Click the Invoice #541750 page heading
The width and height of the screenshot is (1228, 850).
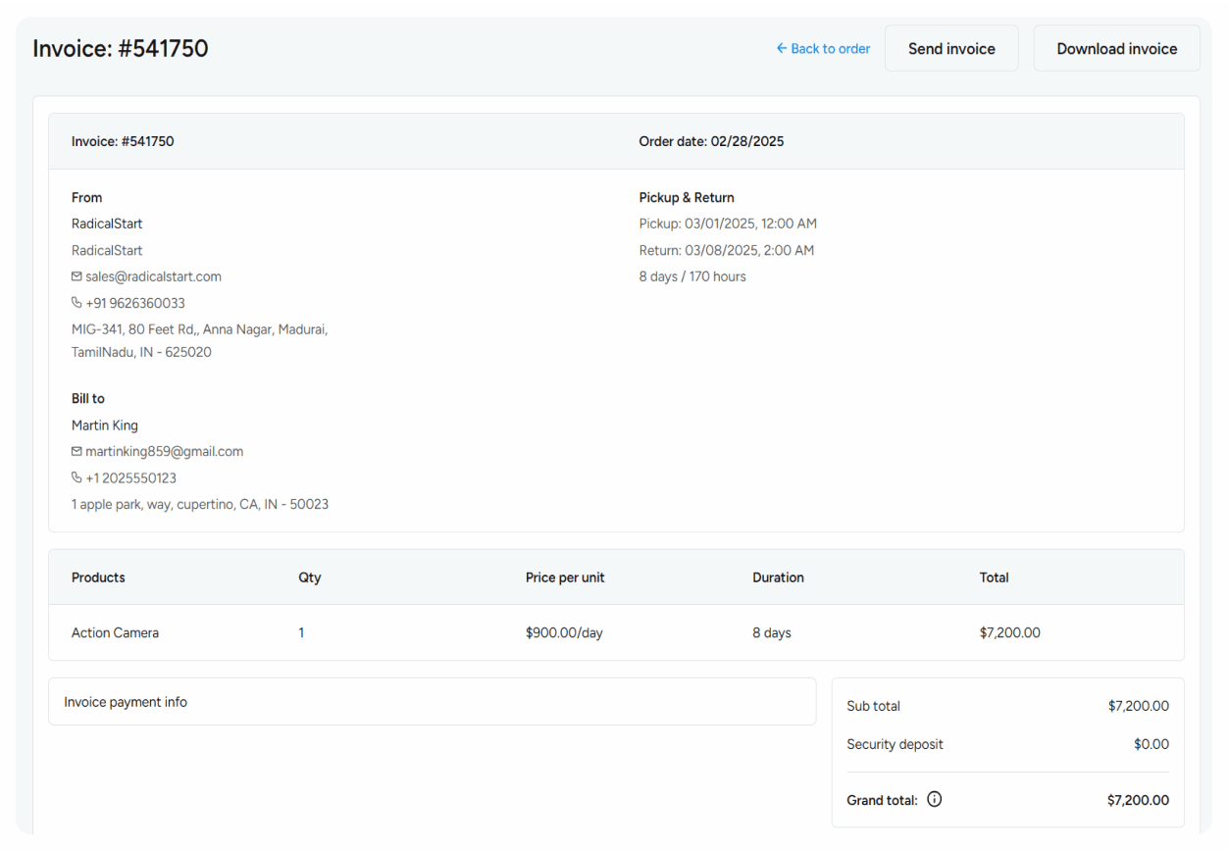point(121,48)
